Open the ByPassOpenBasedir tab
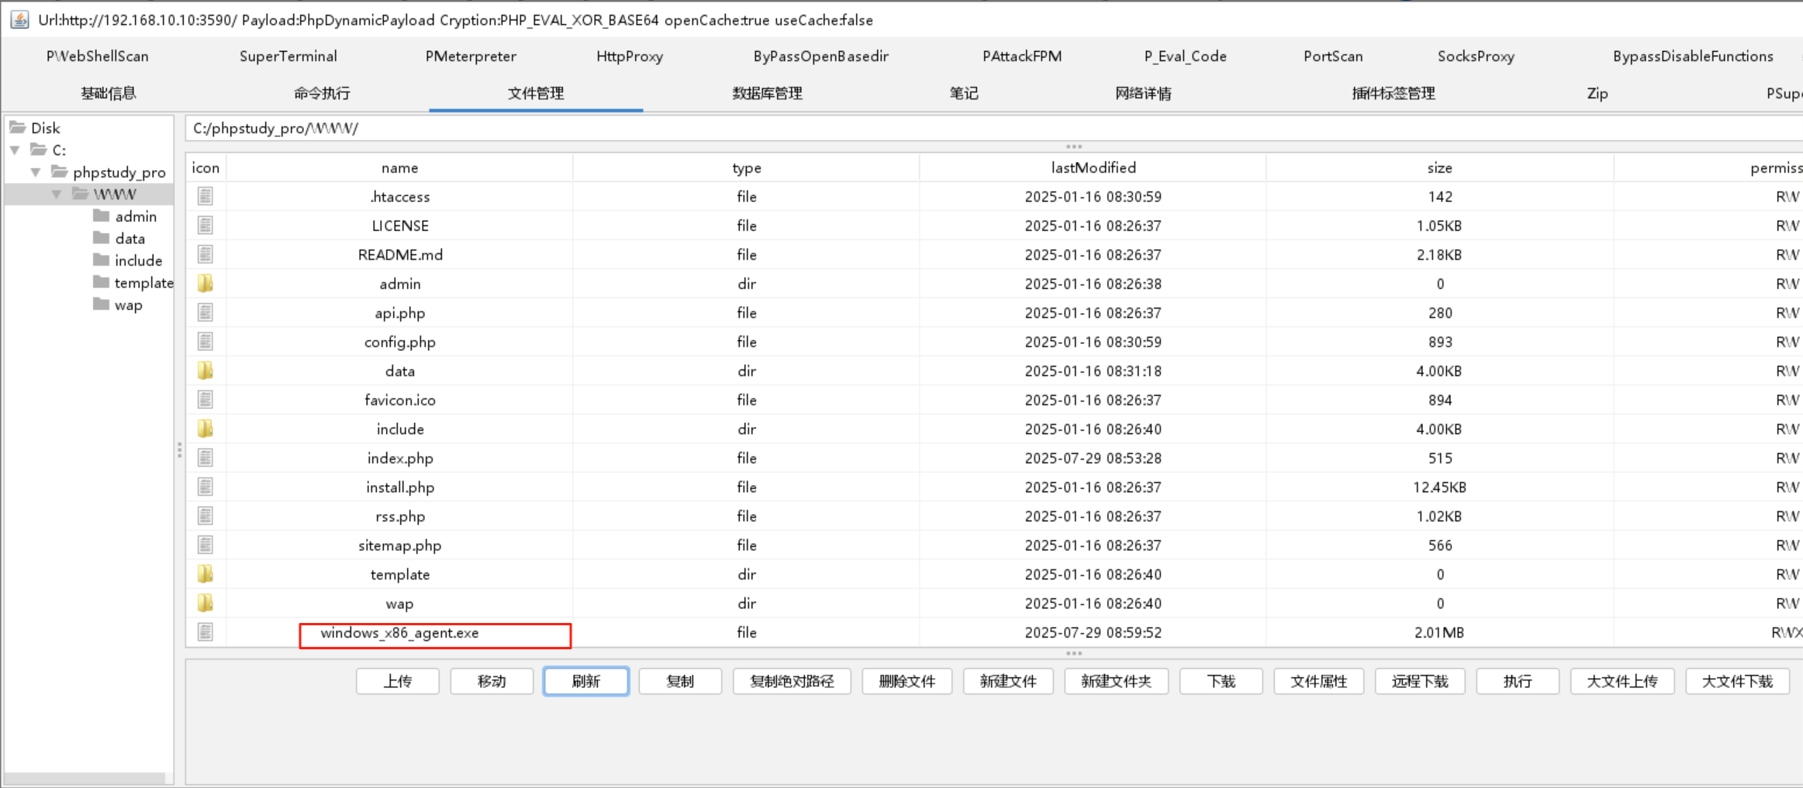This screenshot has height=788, width=1803. [x=821, y=56]
